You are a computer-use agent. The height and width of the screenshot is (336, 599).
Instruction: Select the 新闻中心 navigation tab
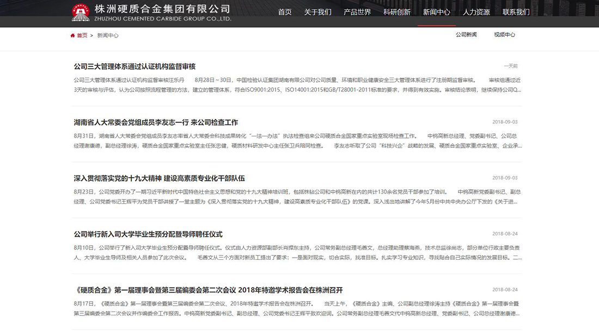(x=436, y=12)
